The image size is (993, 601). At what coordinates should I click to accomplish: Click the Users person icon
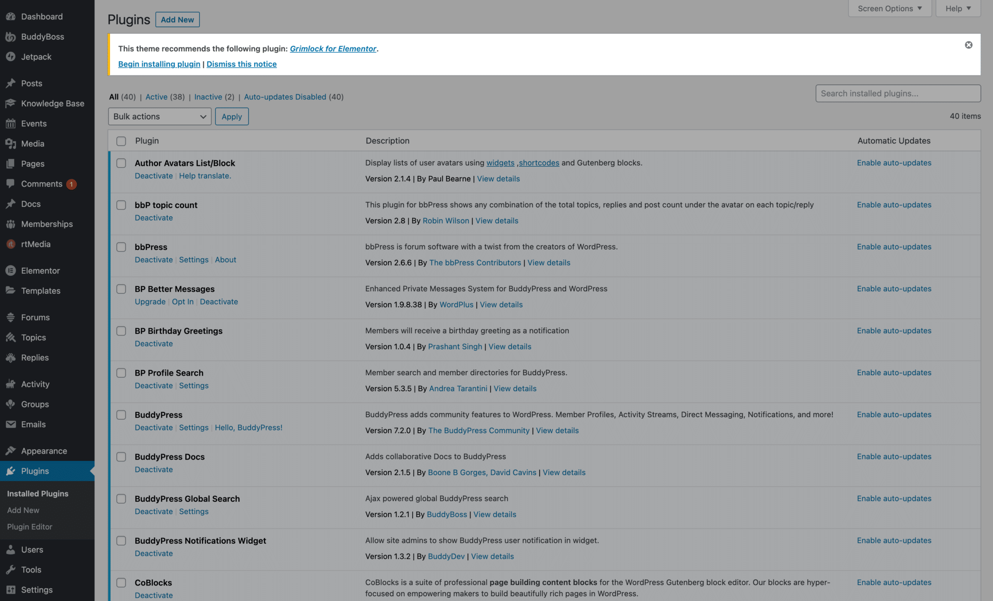pos(11,550)
